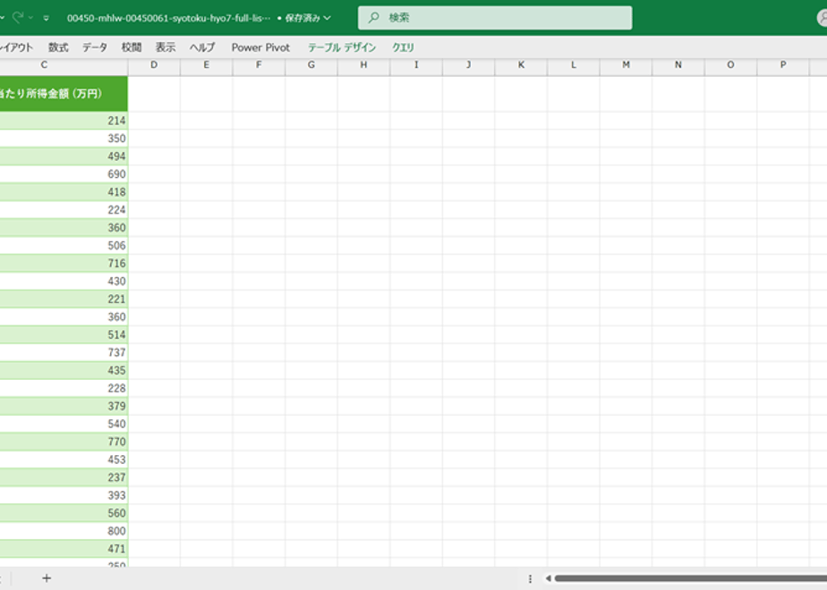Select column G header
827x590 pixels.
click(311, 64)
